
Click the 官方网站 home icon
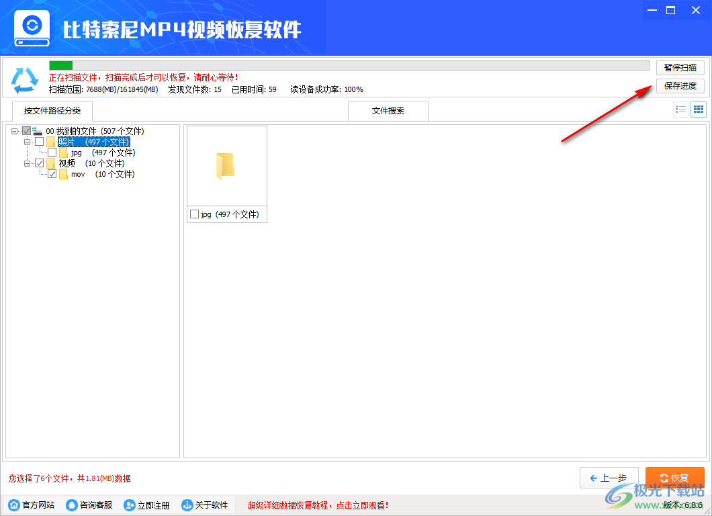tap(14, 505)
